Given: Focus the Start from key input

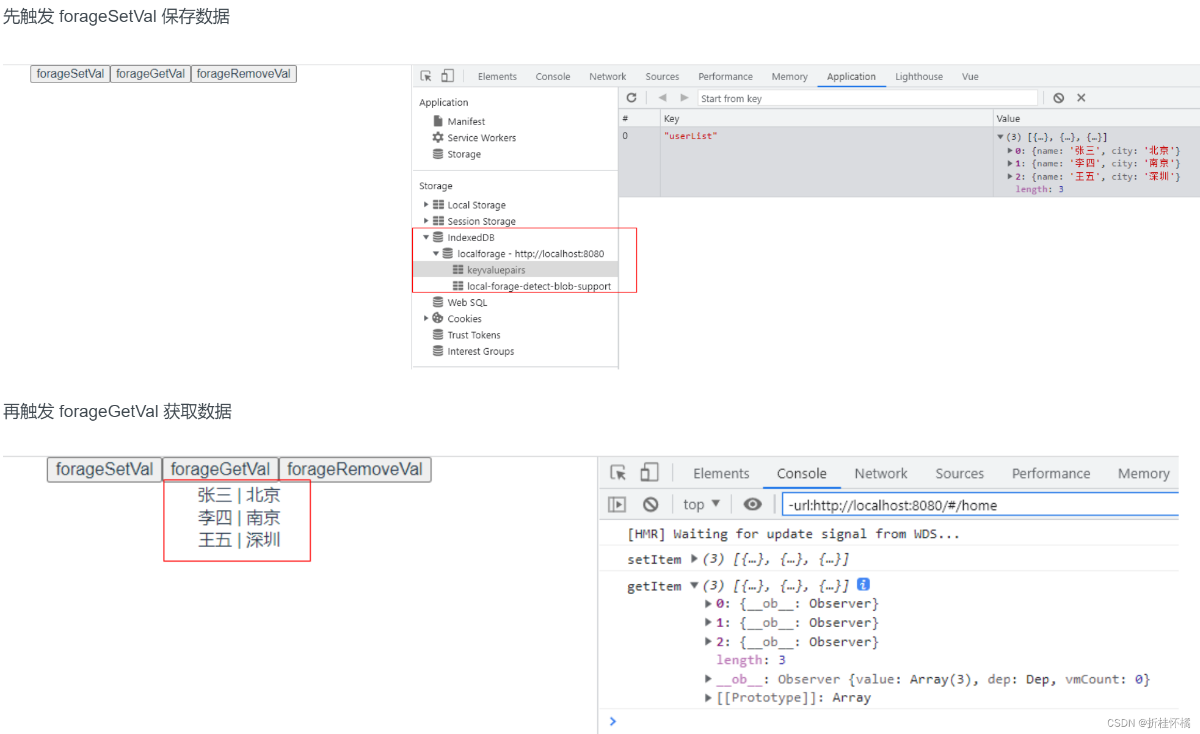Looking at the screenshot, I should point(867,98).
